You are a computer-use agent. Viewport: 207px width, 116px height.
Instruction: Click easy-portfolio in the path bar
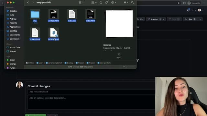click(104, 63)
